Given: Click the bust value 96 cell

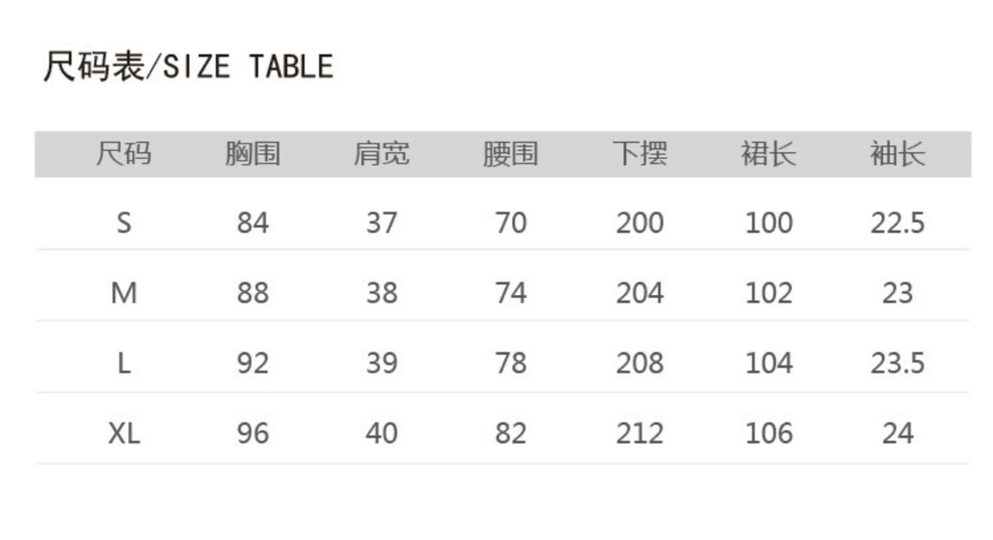Looking at the screenshot, I should [252, 433].
